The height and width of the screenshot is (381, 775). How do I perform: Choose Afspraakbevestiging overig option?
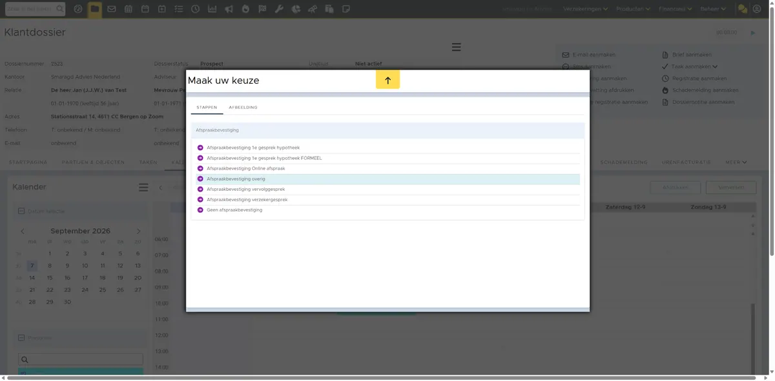pos(388,179)
